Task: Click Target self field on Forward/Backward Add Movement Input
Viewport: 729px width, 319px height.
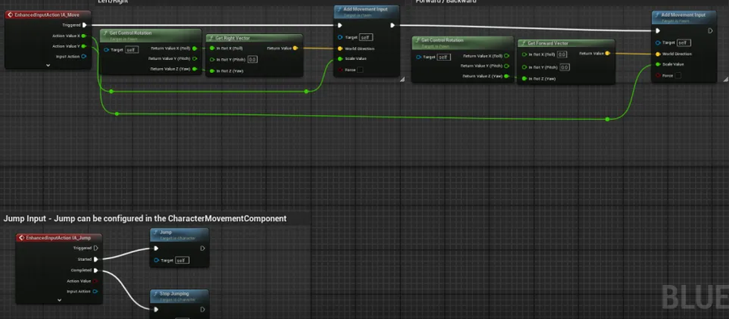Action: pos(684,43)
